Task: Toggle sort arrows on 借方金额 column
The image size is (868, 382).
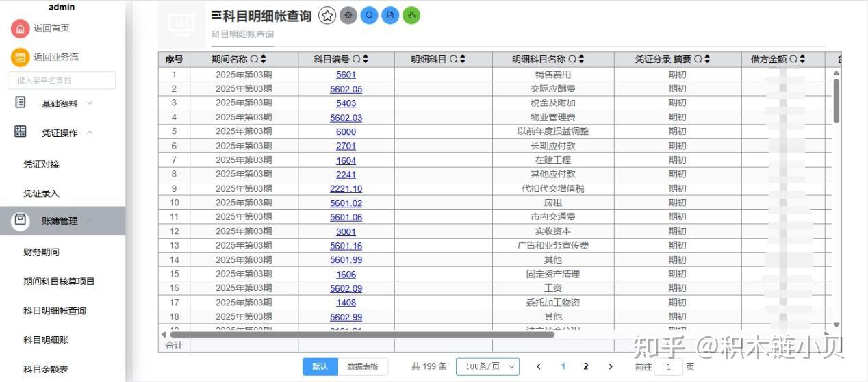Action: 802,60
